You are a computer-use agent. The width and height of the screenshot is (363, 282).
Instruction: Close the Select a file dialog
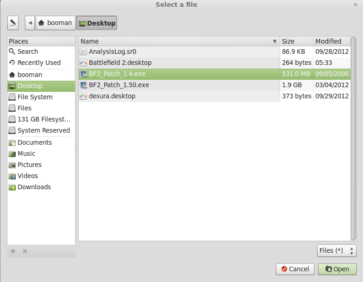pos(356,5)
